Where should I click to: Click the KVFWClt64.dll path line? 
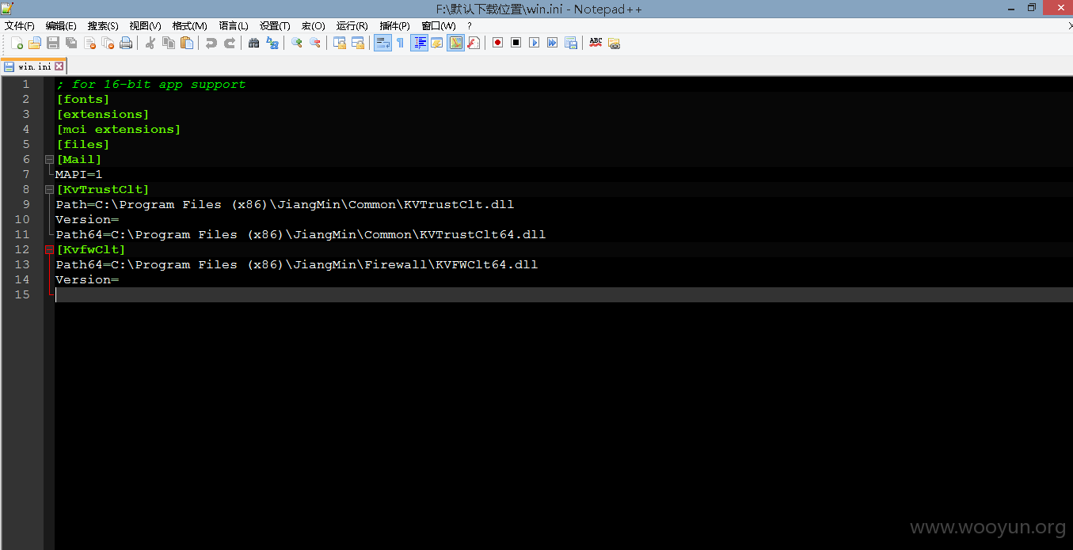(x=297, y=264)
